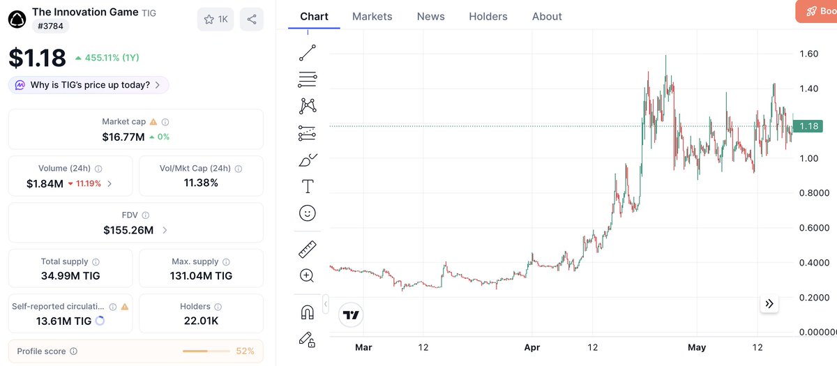
Task: Click the 11.38% Vol/Mkt Cap value
Action: [x=201, y=183]
